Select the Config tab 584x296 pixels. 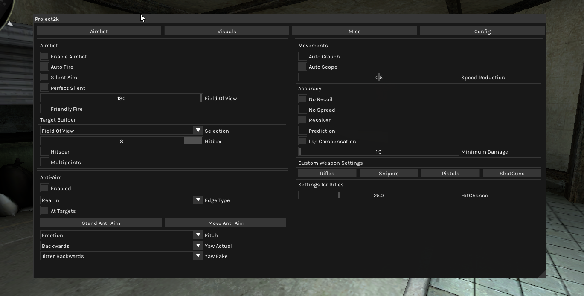pyautogui.click(x=482, y=31)
